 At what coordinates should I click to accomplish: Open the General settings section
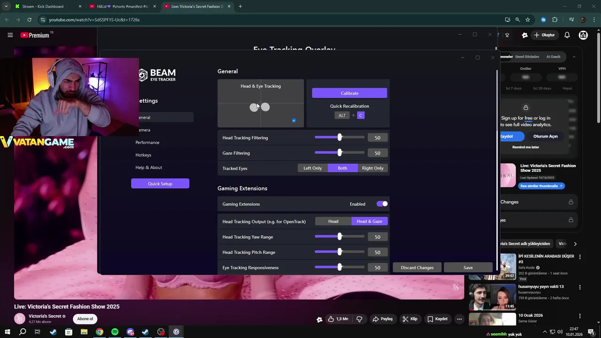[164, 117]
